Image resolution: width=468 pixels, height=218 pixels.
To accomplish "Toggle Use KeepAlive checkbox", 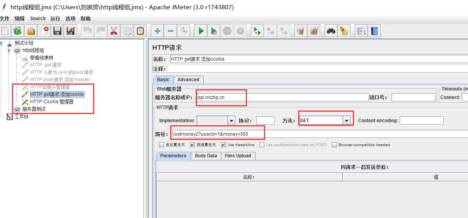I will 223,145.
